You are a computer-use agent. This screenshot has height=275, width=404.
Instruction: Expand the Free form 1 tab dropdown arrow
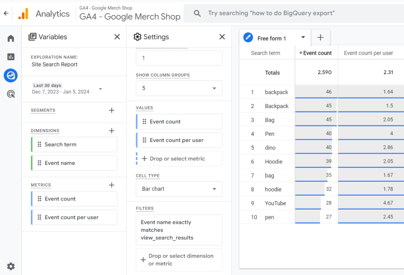[x=303, y=37]
